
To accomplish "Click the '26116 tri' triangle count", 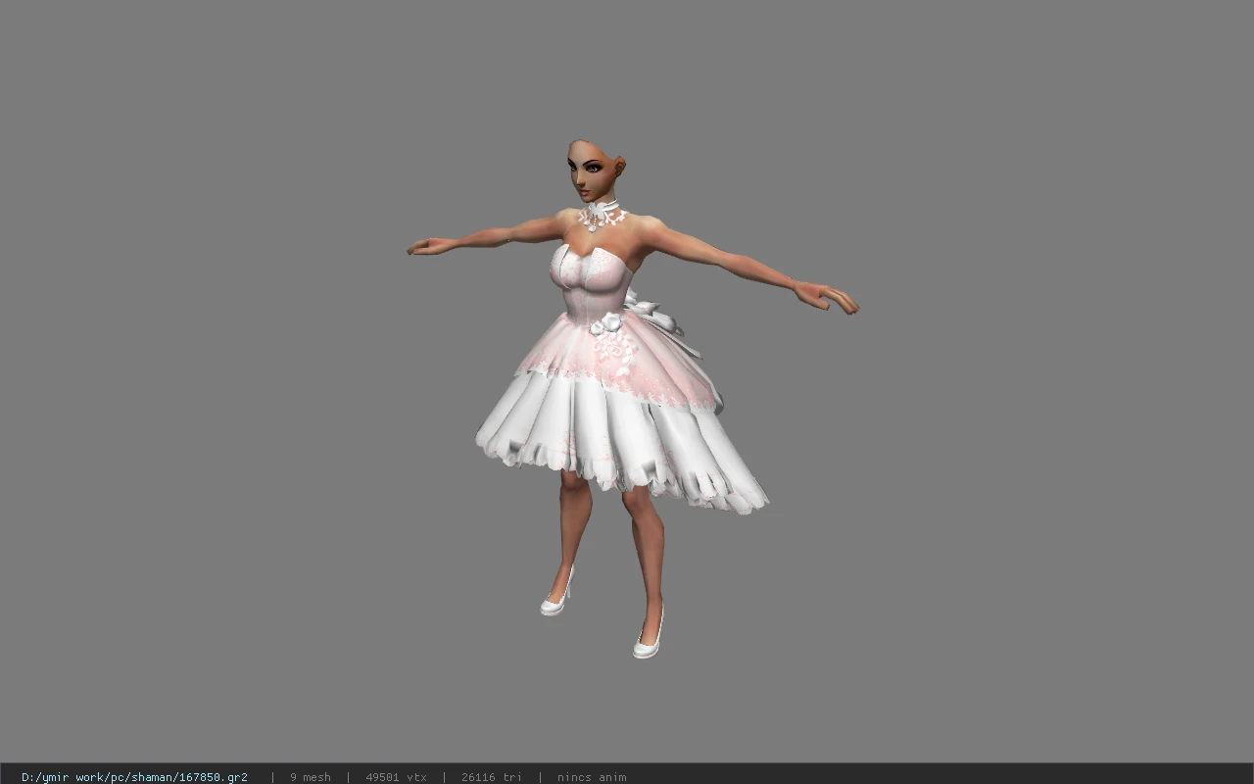I will (x=491, y=777).
